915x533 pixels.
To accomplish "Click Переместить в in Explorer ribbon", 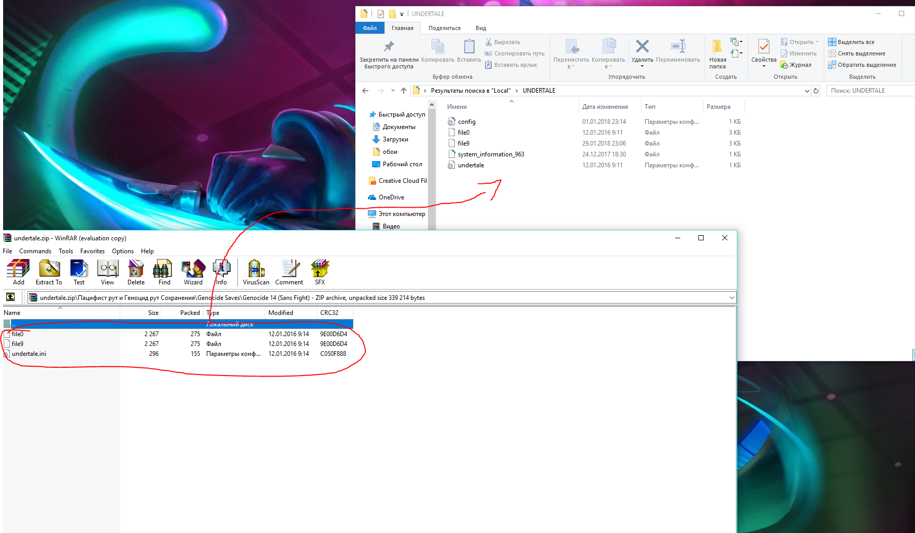I will [x=571, y=54].
